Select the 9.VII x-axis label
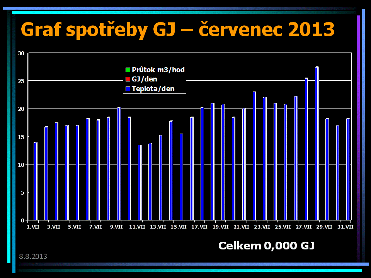Viewport: 371px width, 278px height. point(116,227)
